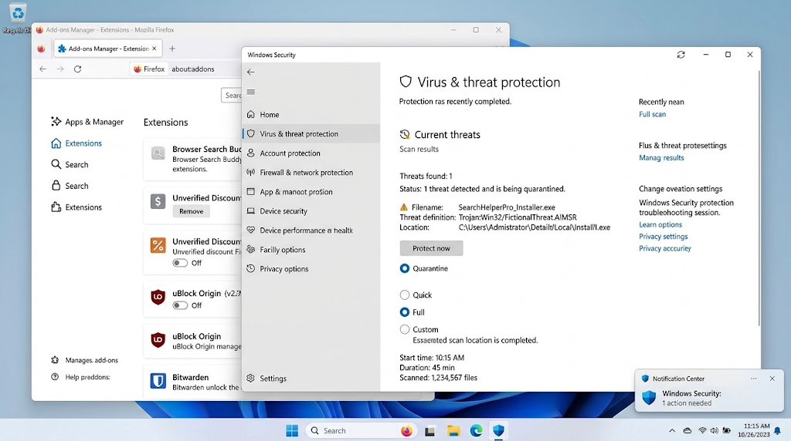This screenshot has width=791, height=441.
Task: Close the Notification Center toast
Action: tap(772, 379)
